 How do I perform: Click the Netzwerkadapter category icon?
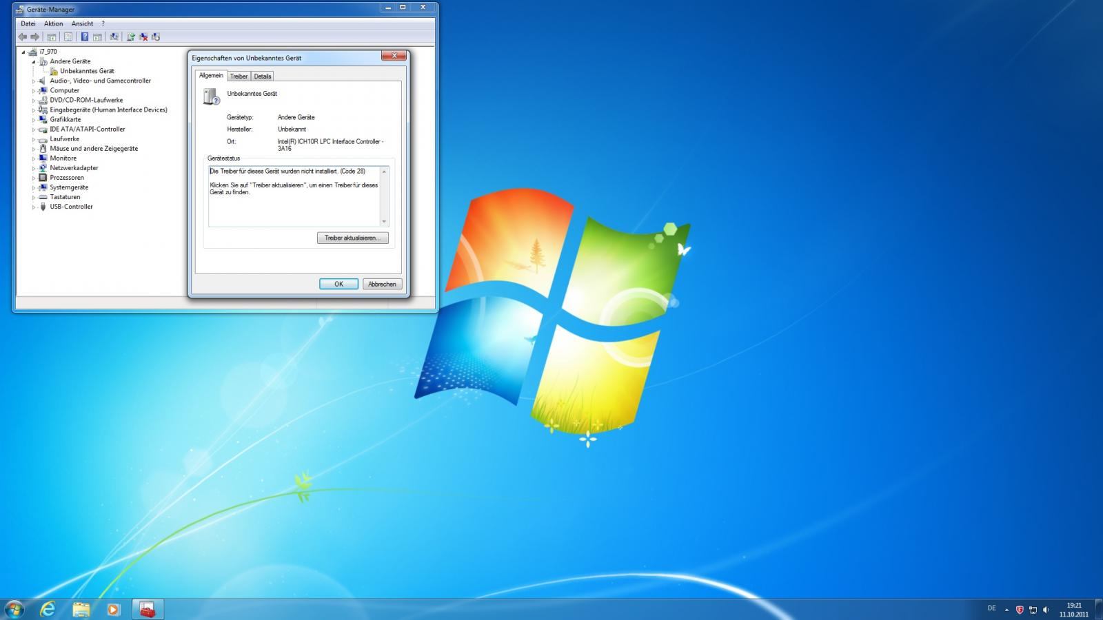point(43,167)
